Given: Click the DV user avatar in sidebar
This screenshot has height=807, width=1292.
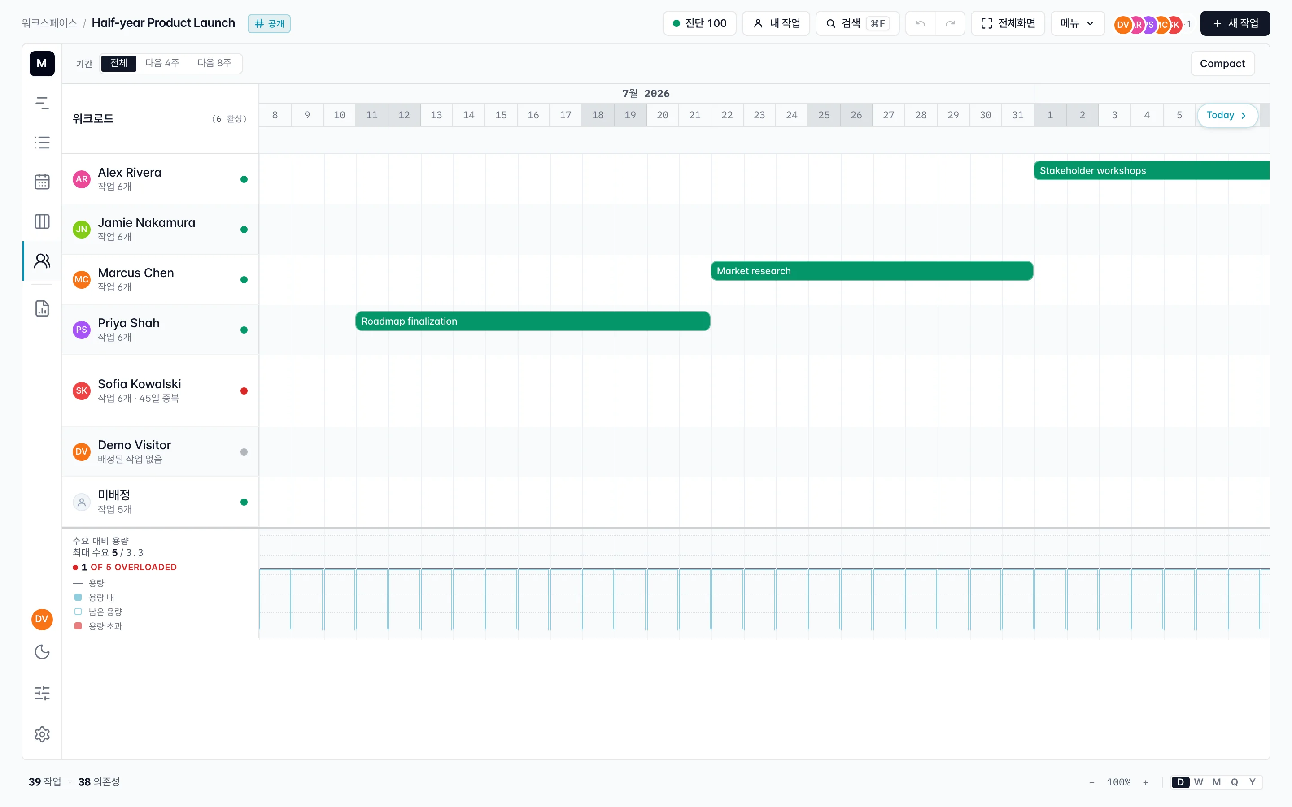Looking at the screenshot, I should [42, 619].
